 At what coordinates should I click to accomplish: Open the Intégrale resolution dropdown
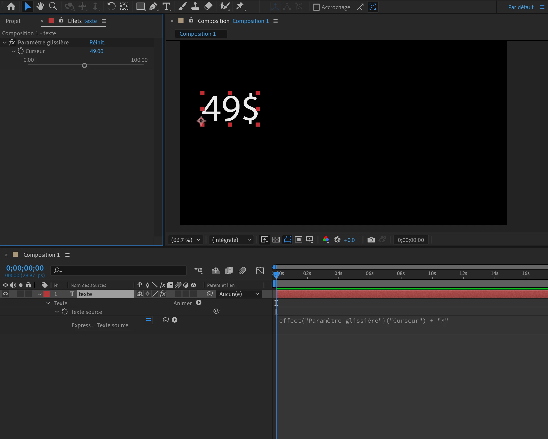point(231,240)
